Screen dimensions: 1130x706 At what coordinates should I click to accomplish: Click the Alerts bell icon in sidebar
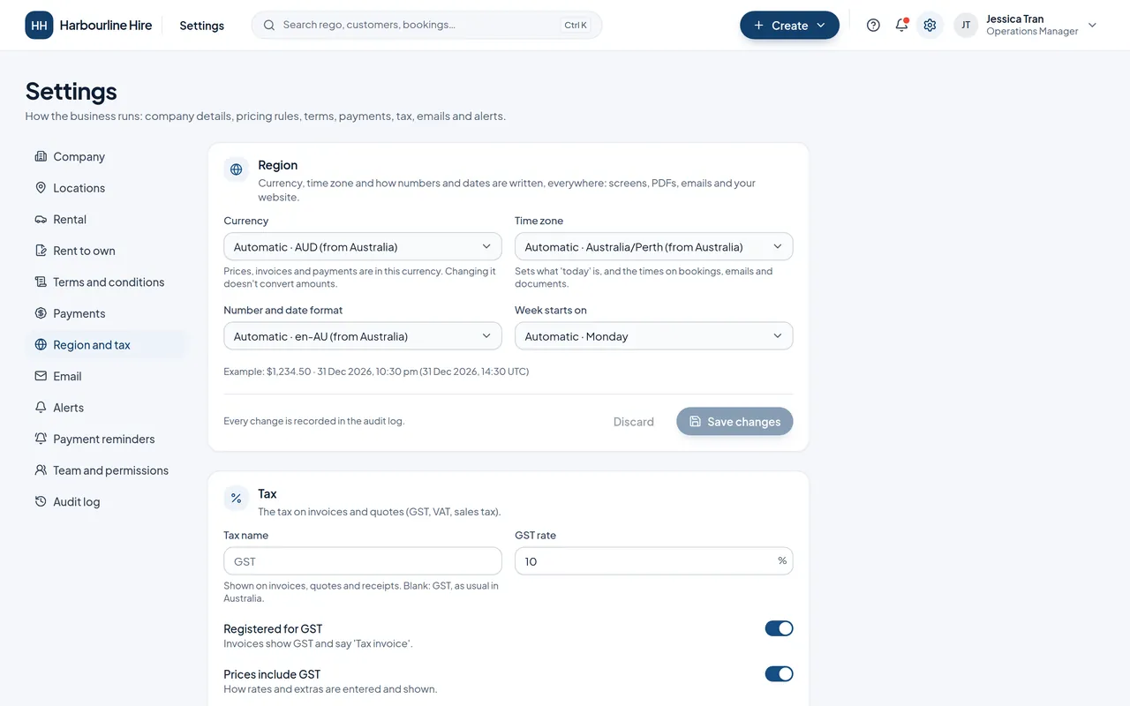pyautogui.click(x=41, y=408)
